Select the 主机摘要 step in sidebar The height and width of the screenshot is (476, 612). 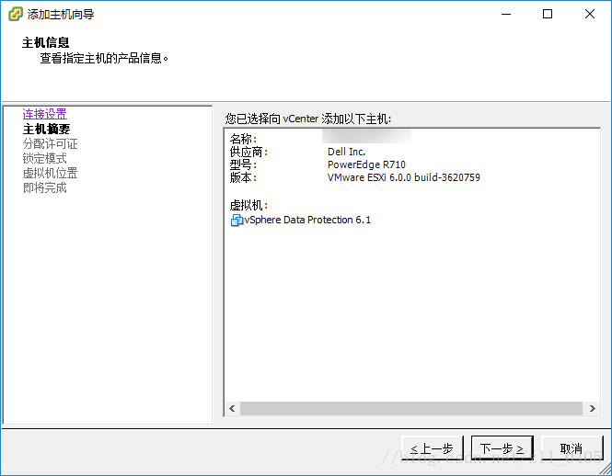click(46, 129)
